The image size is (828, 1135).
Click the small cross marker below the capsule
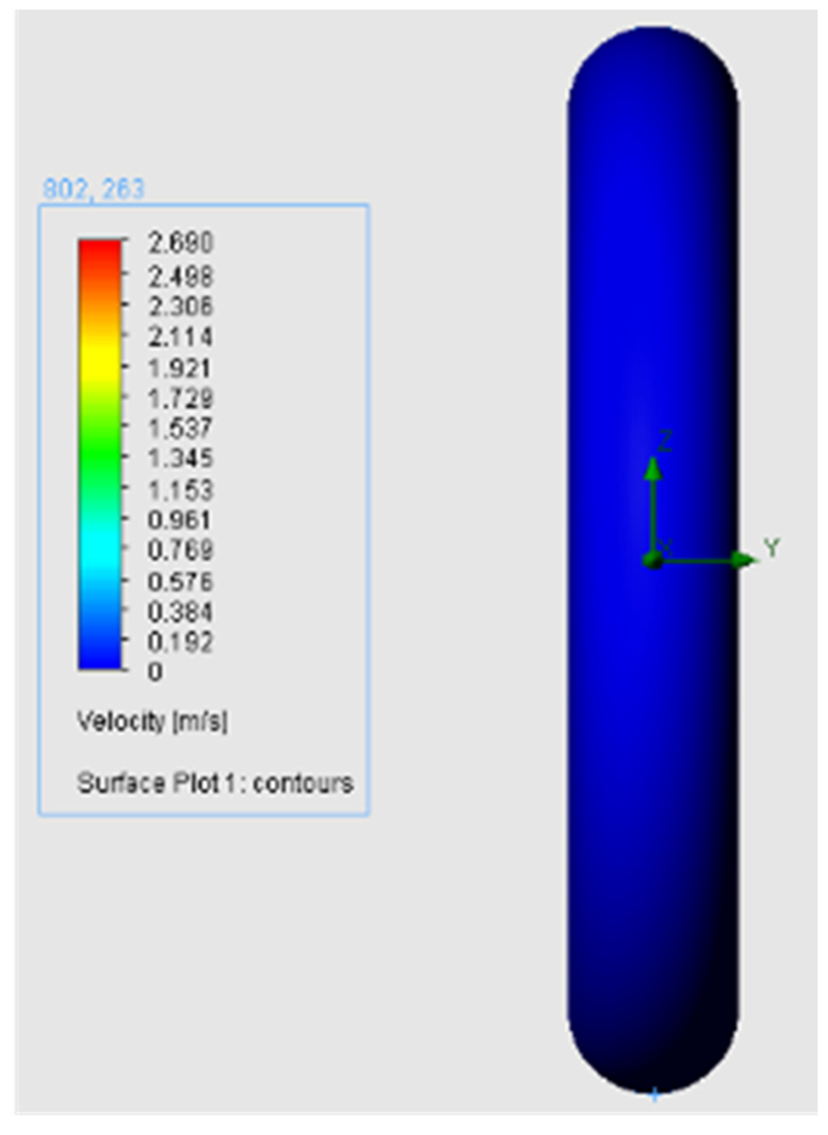655,1096
